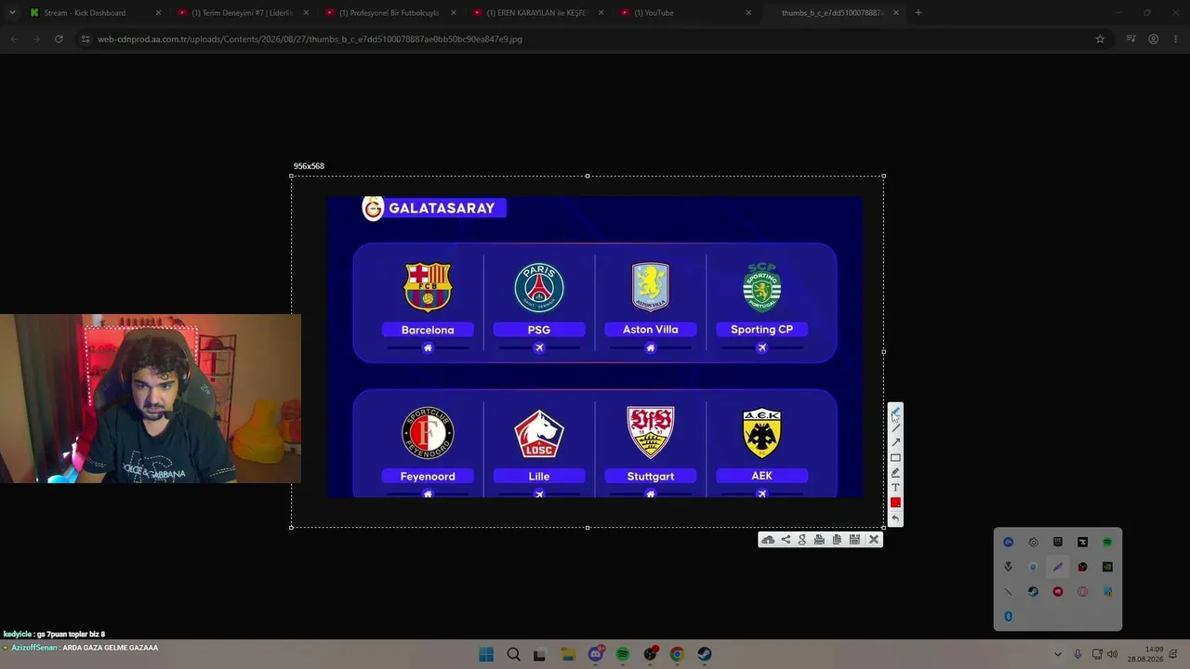Viewport: 1190px width, 669px height.
Task: Click the PSG team label
Action: 539,330
